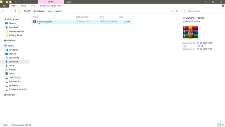Viewport: 225px width, 127px height.
Task: Switch to the Home ribbon tab
Action: (14, 6)
